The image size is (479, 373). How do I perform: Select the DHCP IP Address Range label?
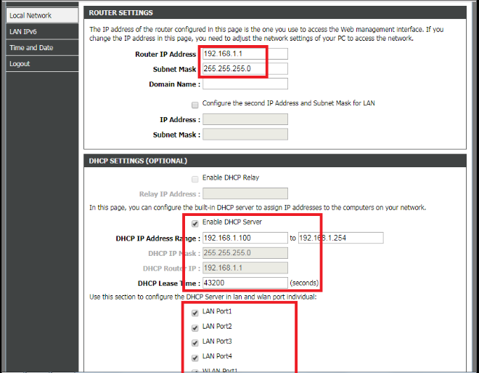[158, 238]
